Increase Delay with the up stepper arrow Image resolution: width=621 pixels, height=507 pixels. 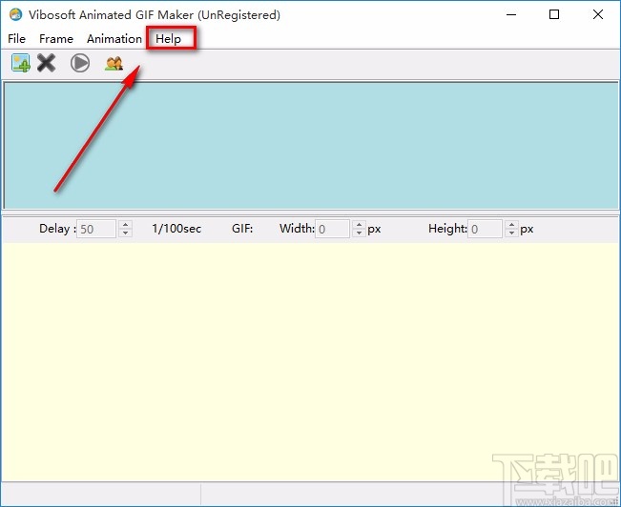(x=126, y=225)
